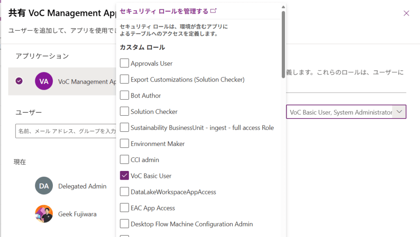The width and height of the screenshot is (420, 237).
Task: Select the Delegated Admin user entry
Action: (x=82, y=186)
